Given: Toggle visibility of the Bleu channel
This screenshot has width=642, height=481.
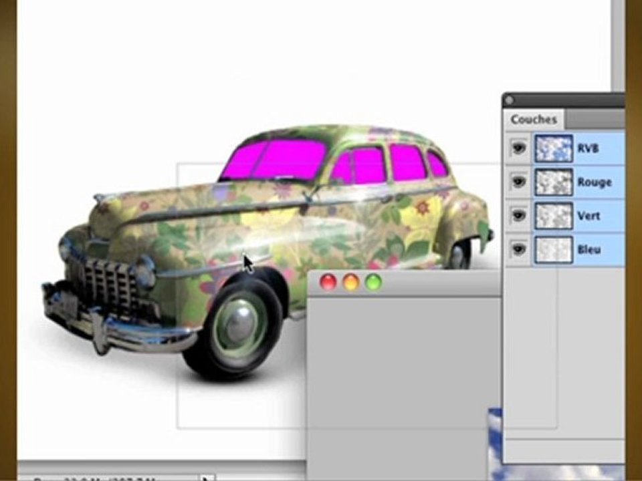Looking at the screenshot, I should click(518, 249).
